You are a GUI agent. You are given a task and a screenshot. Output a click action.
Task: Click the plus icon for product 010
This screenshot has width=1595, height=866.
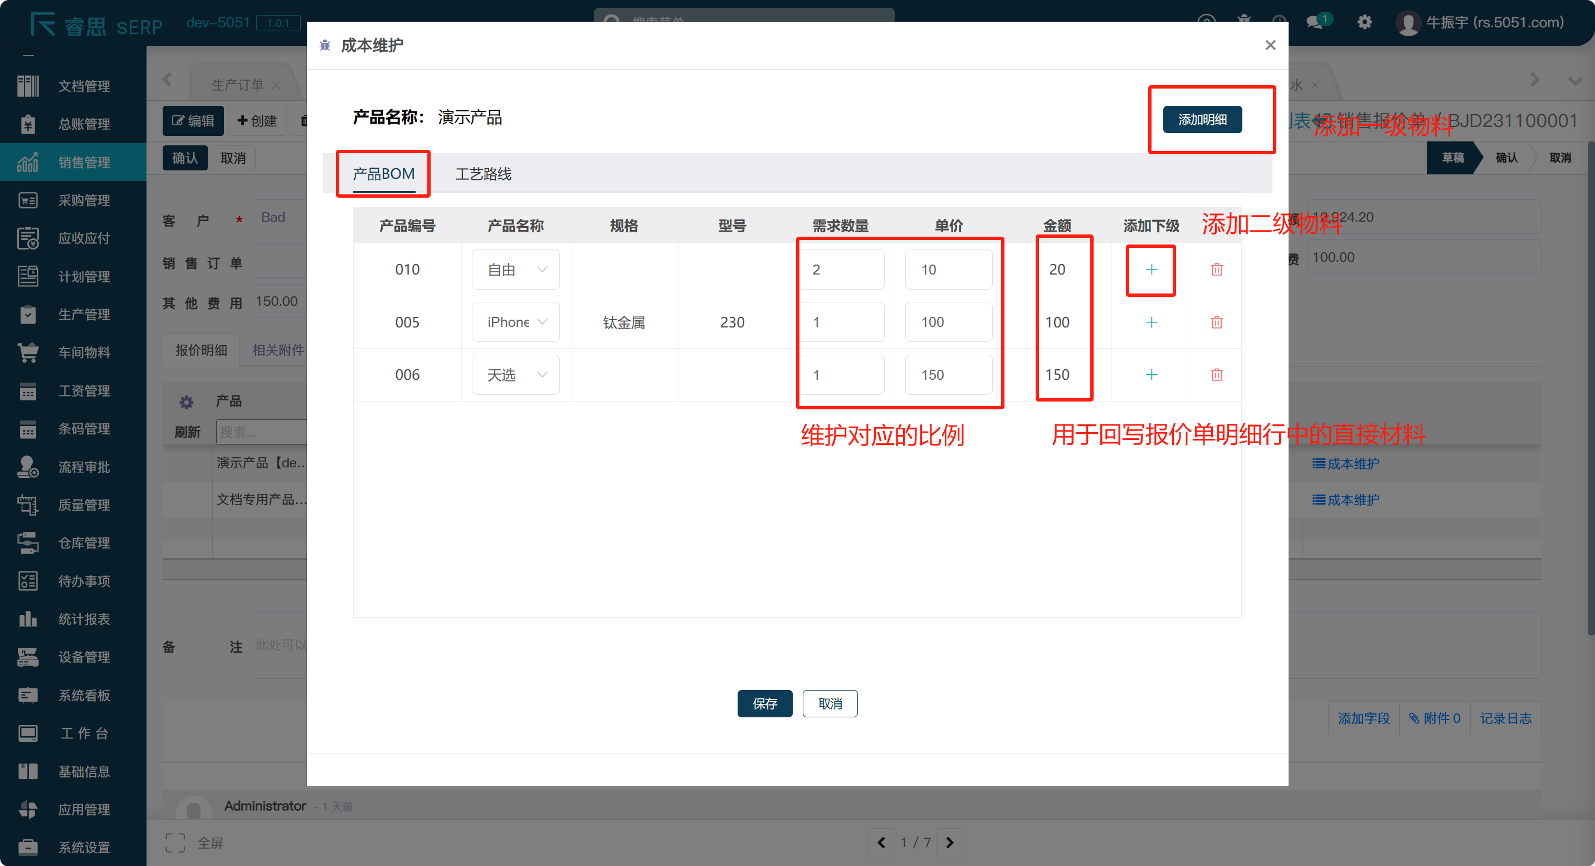(x=1150, y=270)
